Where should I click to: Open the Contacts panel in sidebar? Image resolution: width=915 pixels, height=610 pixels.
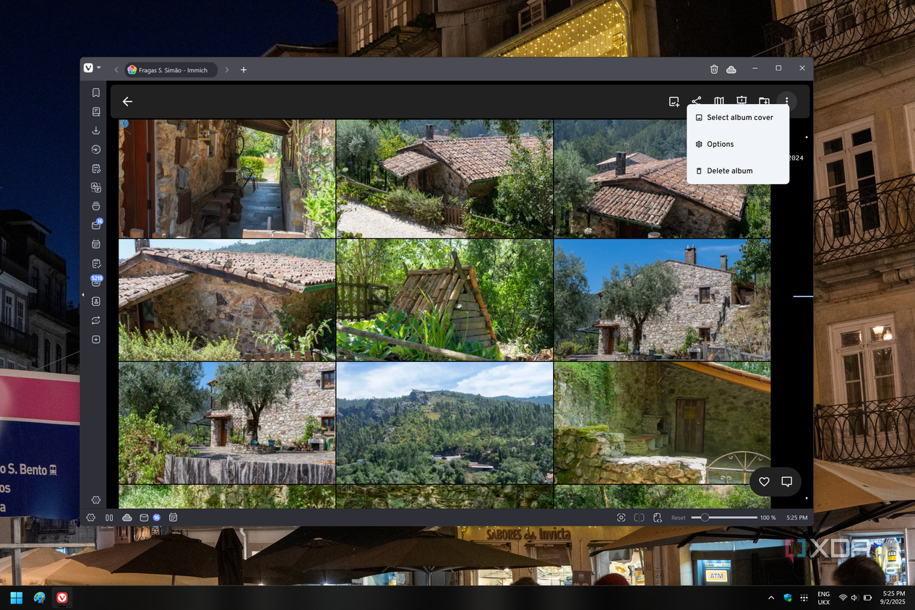pyautogui.click(x=95, y=301)
